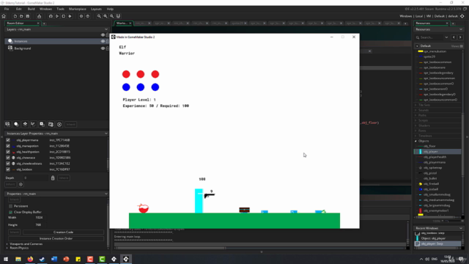Screen dimensions: 469x264
Task: Expand the Viewports and Cameras section
Action: (7, 244)
